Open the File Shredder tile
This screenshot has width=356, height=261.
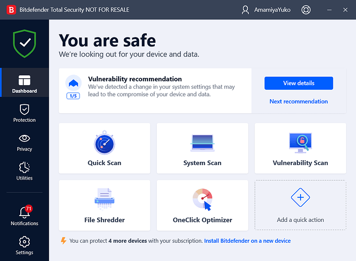(105, 205)
